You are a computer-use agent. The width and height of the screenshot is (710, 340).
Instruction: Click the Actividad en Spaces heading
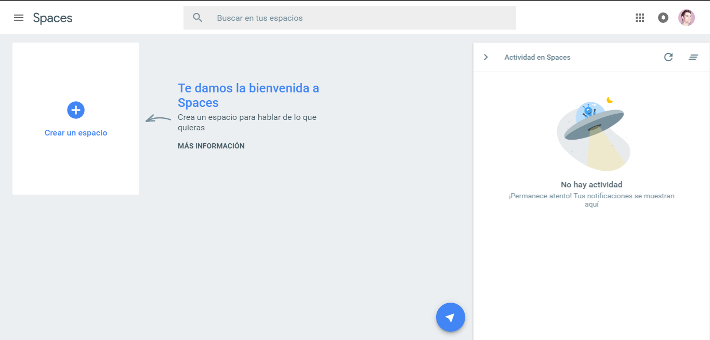click(537, 57)
